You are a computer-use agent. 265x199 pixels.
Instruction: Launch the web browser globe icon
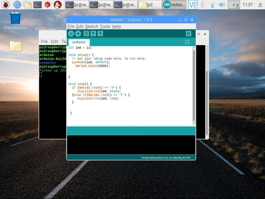[17, 5]
